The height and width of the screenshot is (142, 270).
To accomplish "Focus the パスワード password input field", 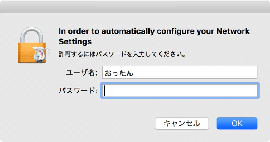I will point(180,91).
